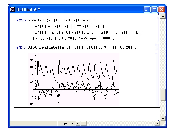Viewport: 184px width, 131px height.
Task: Select the Lorenz solution plot graphic
Action: tap(74, 79)
